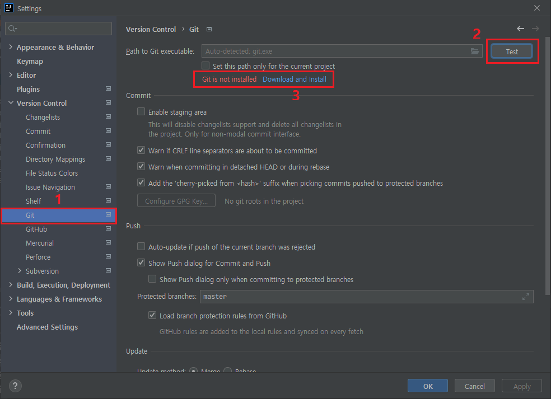Viewport: 551px width, 399px height.
Task: Click project-level icon beside Shelf
Action: pos(108,201)
